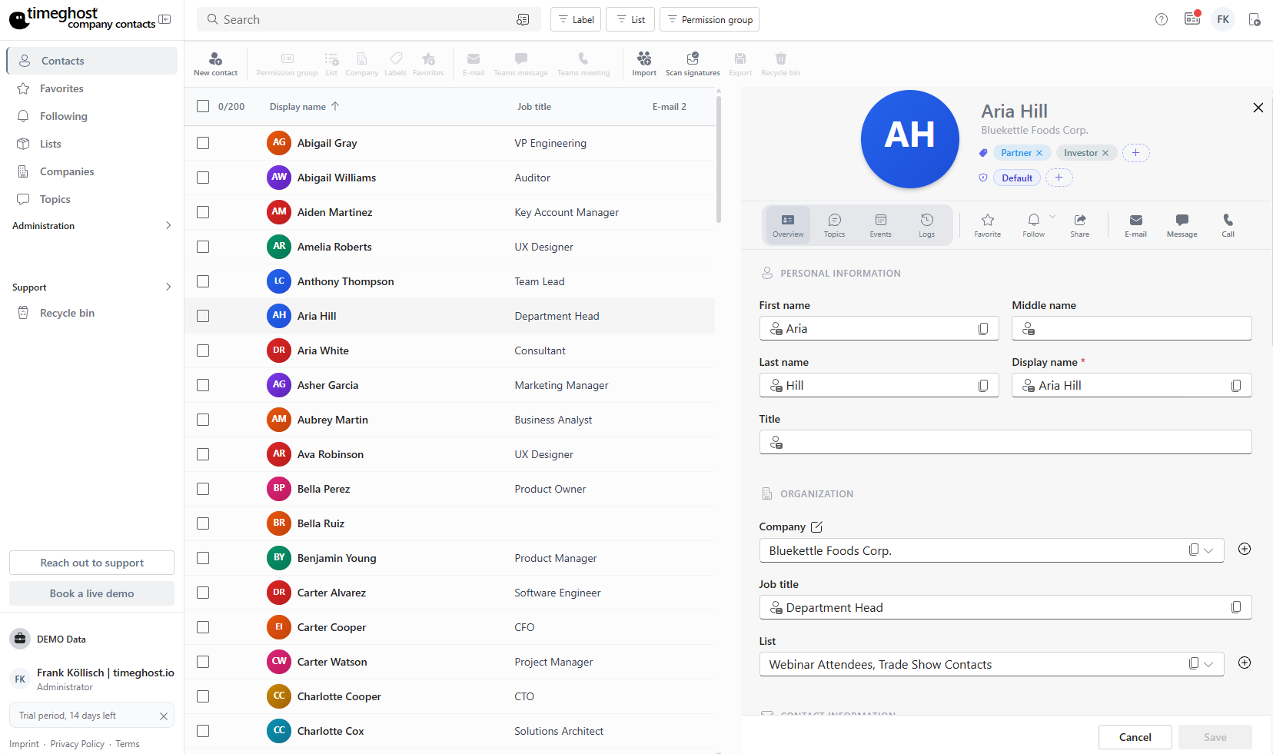Open the Import contacts tool

[x=644, y=63]
